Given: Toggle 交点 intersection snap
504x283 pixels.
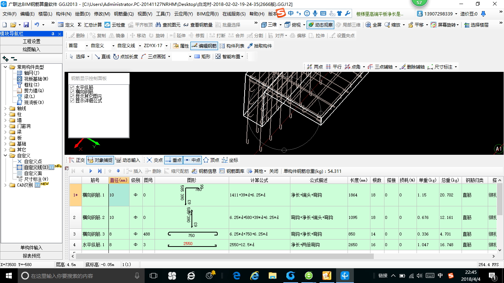Looking at the screenshot, I should (154, 160).
